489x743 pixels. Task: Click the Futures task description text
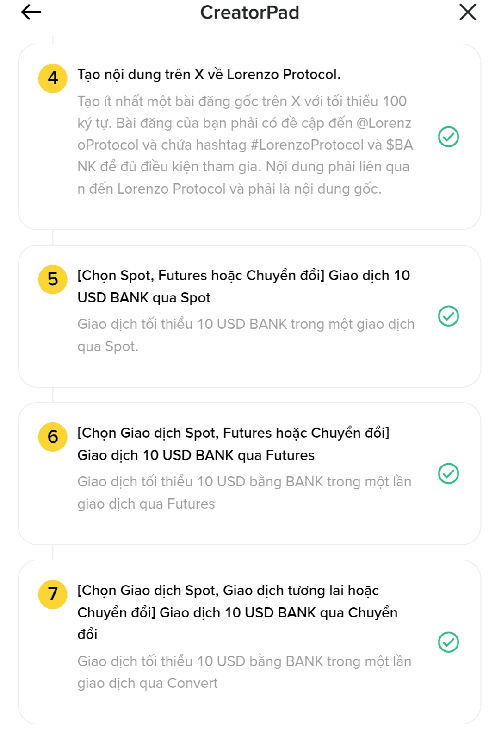coord(244,492)
